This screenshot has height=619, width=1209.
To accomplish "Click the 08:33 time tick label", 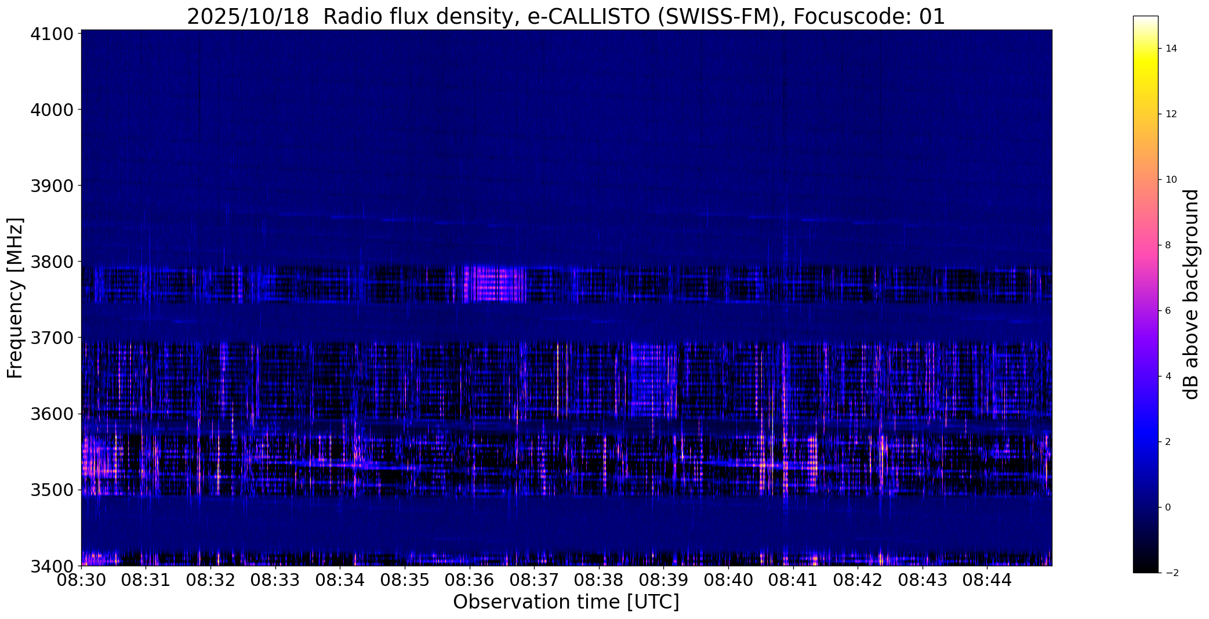I will click(x=276, y=580).
